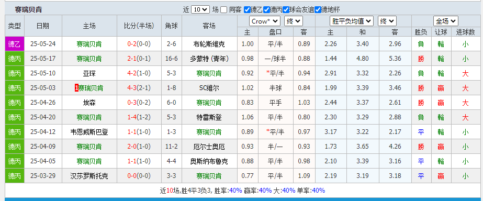483x201 pixels.
Task: Click the 类型 column header
Action: (15, 26)
